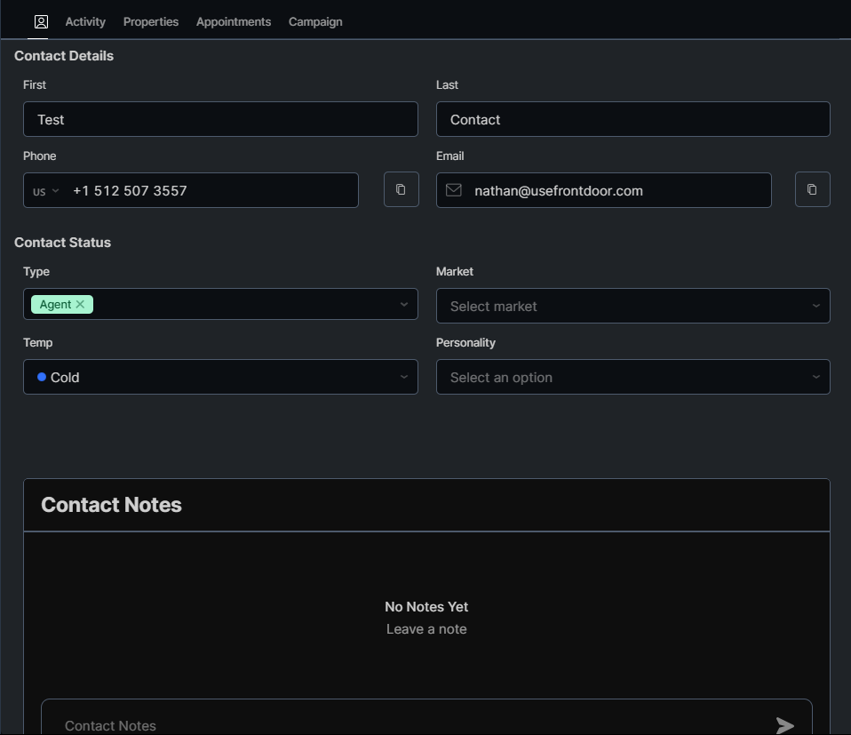Remove the Agent tag with X
The image size is (851, 735).
[81, 304]
